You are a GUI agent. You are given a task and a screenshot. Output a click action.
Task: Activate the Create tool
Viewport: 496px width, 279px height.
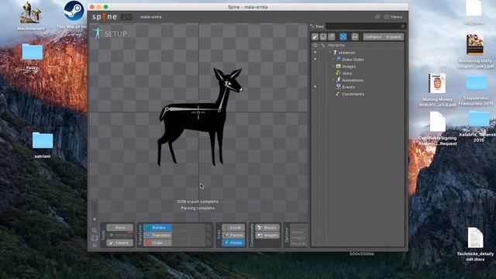120,243
